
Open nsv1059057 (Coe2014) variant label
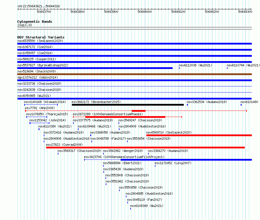(x=35, y=53)
